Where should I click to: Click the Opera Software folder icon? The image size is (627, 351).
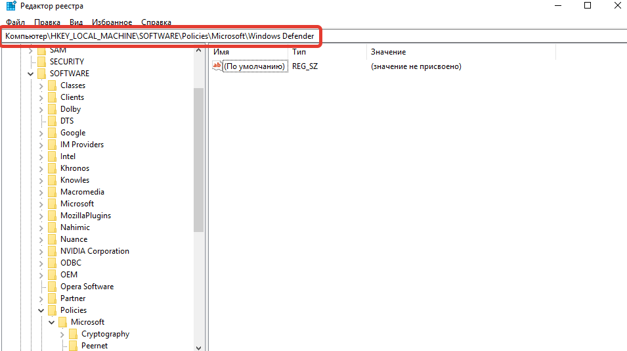coord(53,287)
